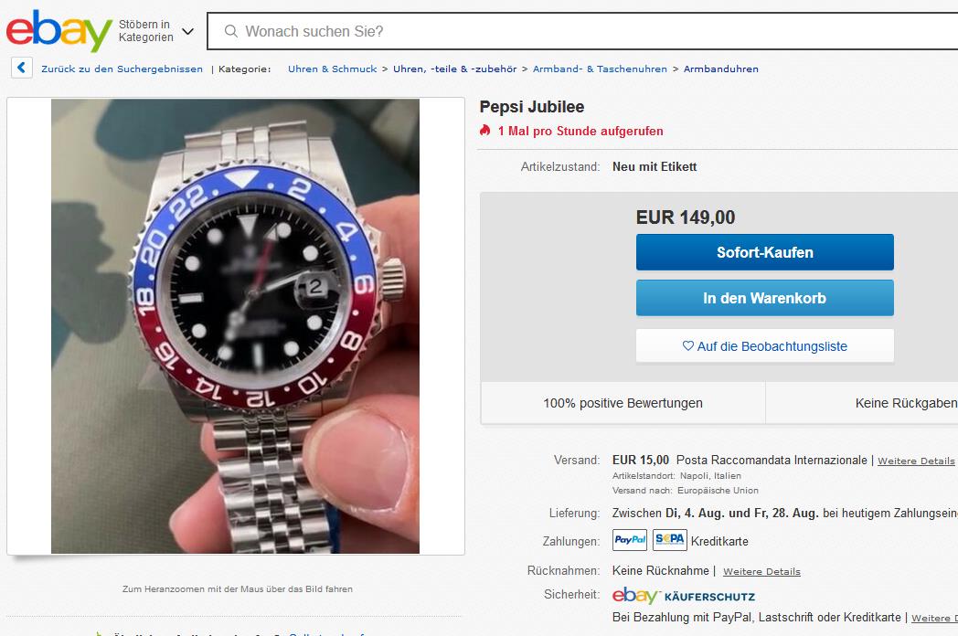Open the Uhren & Schmuck breadcrumb
Viewport: 958px width, 636px height.
[x=332, y=69]
